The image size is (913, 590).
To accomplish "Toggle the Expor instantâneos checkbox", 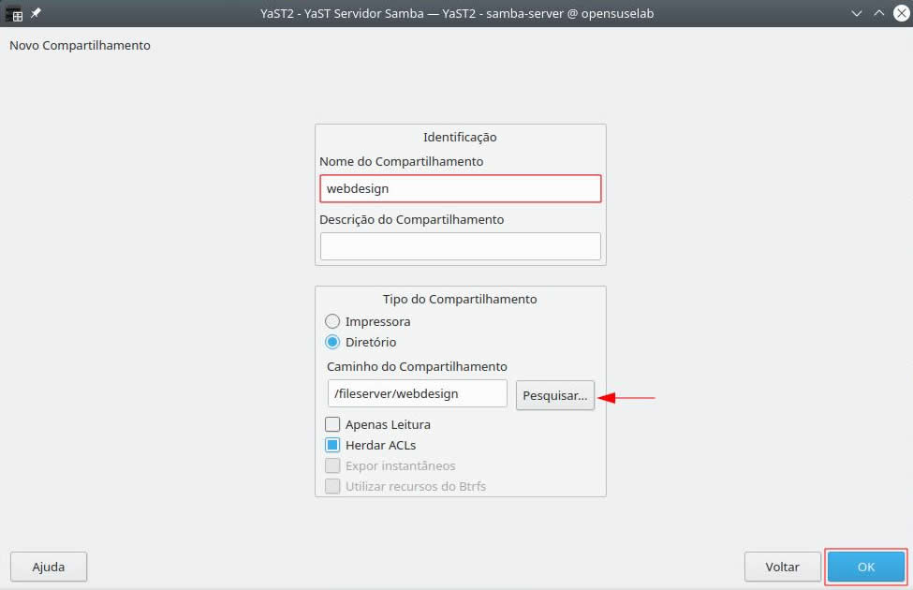I will [332, 465].
